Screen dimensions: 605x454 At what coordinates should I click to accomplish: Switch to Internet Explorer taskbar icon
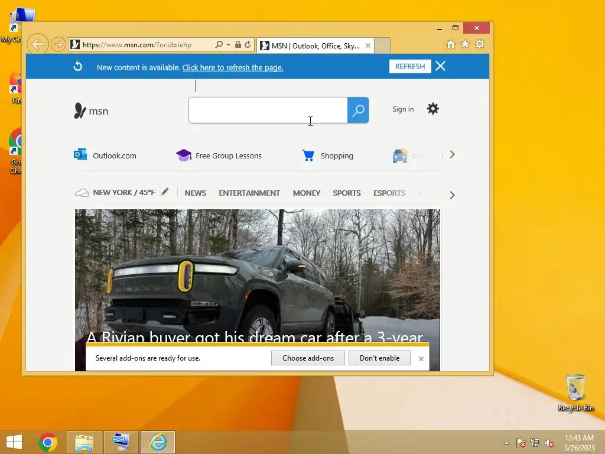pyautogui.click(x=157, y=442)
